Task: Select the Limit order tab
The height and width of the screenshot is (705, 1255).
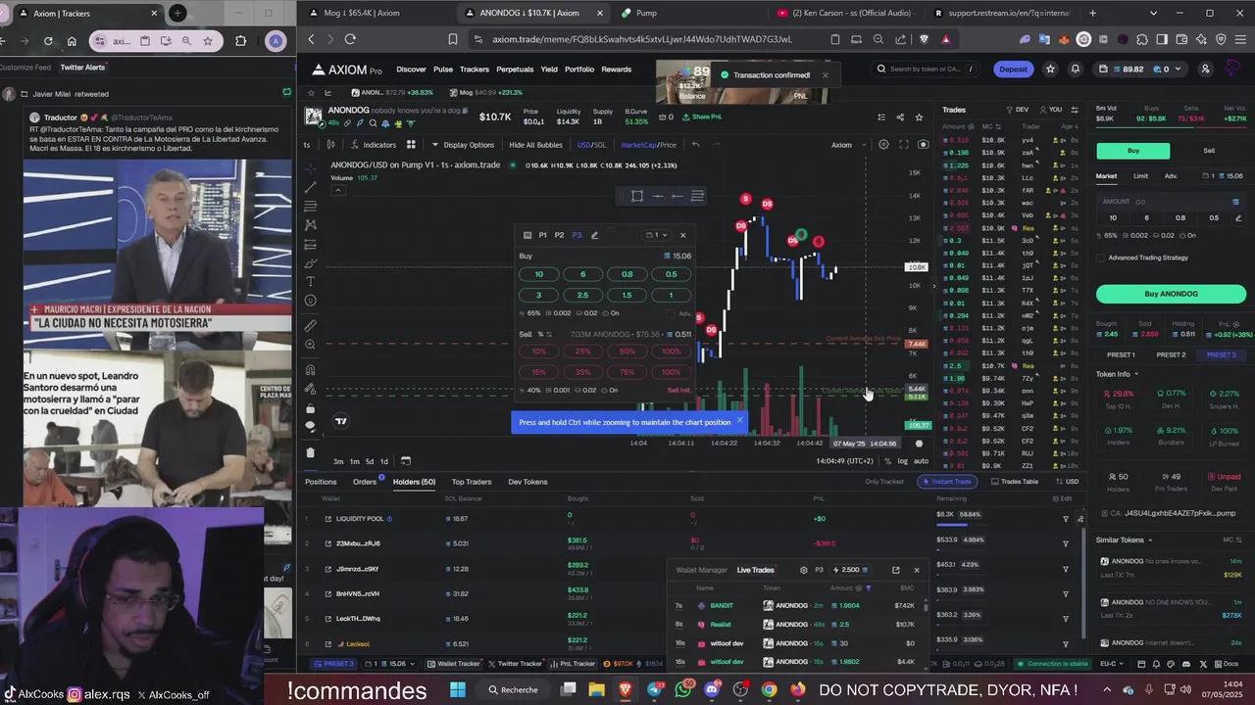Action: click(x=1140, y=176)
